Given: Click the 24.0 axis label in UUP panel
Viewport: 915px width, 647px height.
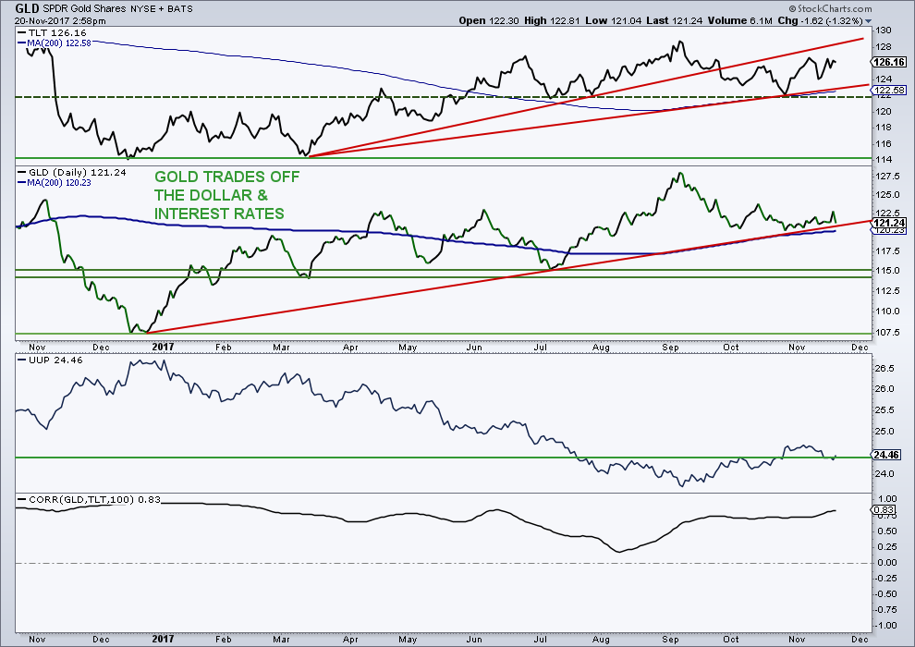Looking at the screenshot, I should click(x=884, y=473).
